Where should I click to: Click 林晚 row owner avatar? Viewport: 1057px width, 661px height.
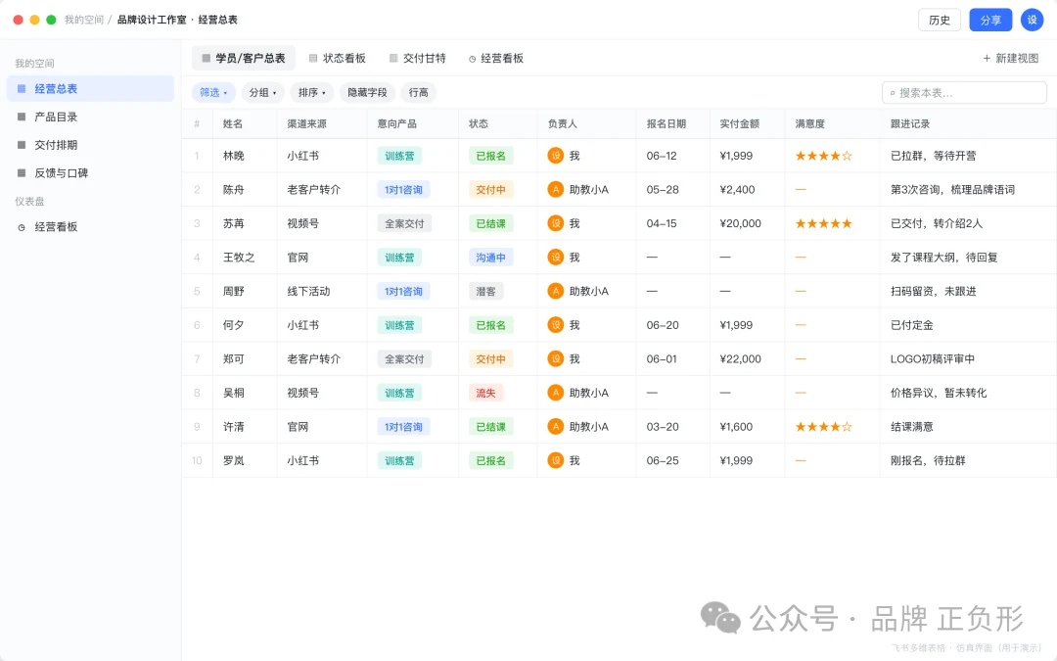[x=556, y=156]
